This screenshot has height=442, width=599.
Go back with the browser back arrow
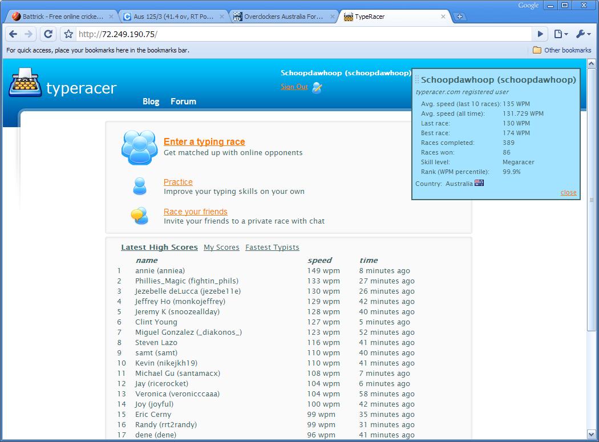pos(13,34)
